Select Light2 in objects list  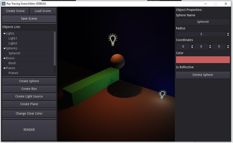13,43
